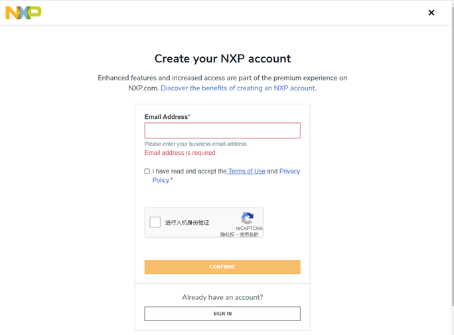Image resolution: width=454 pixels, height=335 pixels.
Task: Tick the reCAPTCHA human verification checkbox
Action: (x=155, y=222)
